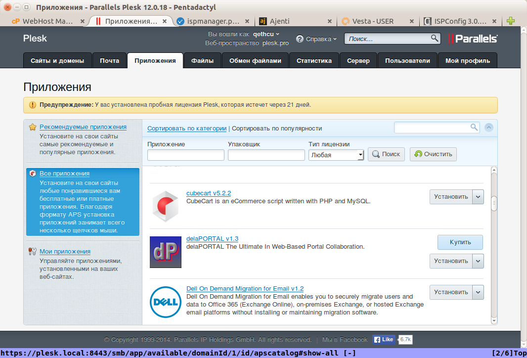Click the delaPORTAL dP logo

pyautogui.click(x=165, y=252)
